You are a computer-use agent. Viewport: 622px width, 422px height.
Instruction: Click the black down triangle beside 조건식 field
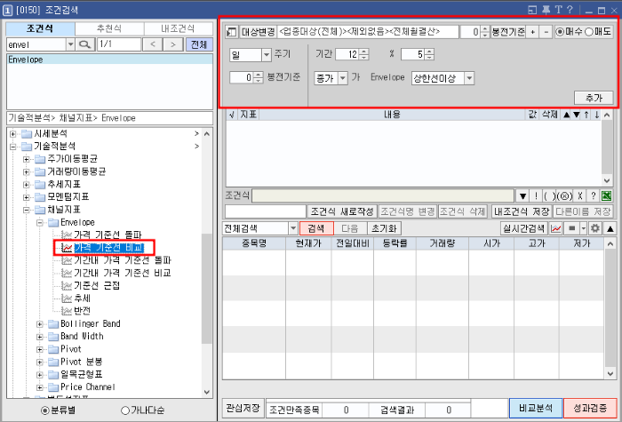[522, 196]
